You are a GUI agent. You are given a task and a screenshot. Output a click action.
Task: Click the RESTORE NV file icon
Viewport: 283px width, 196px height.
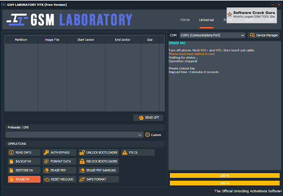click(11, 170)
